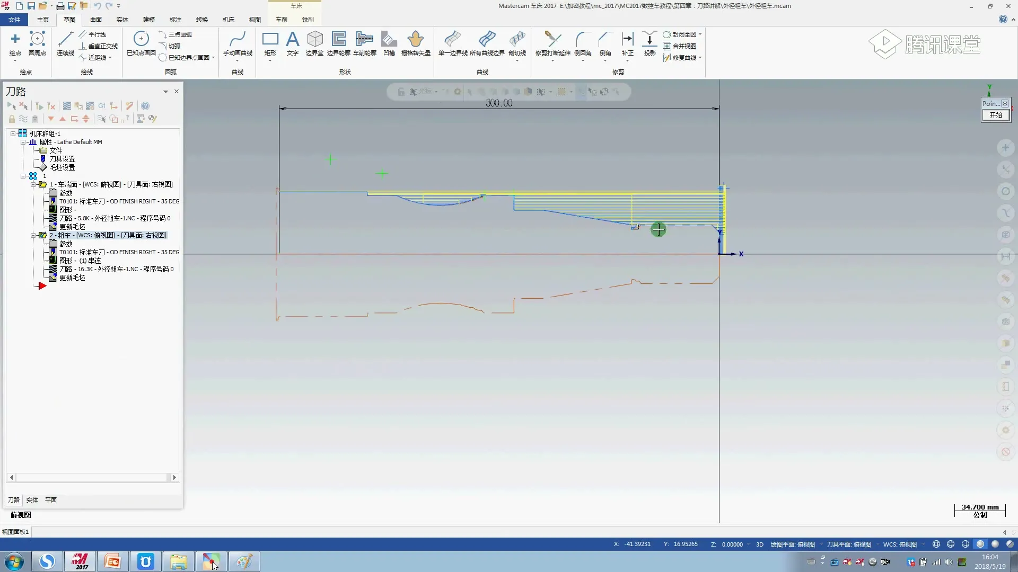Click toolpath panel horizontal scrollbar right arrow
The width and height of the screenshot is (1018, 572).
[x=174, y=477]
